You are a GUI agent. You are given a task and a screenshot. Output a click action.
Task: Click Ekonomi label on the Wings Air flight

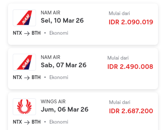pos(59,122)
